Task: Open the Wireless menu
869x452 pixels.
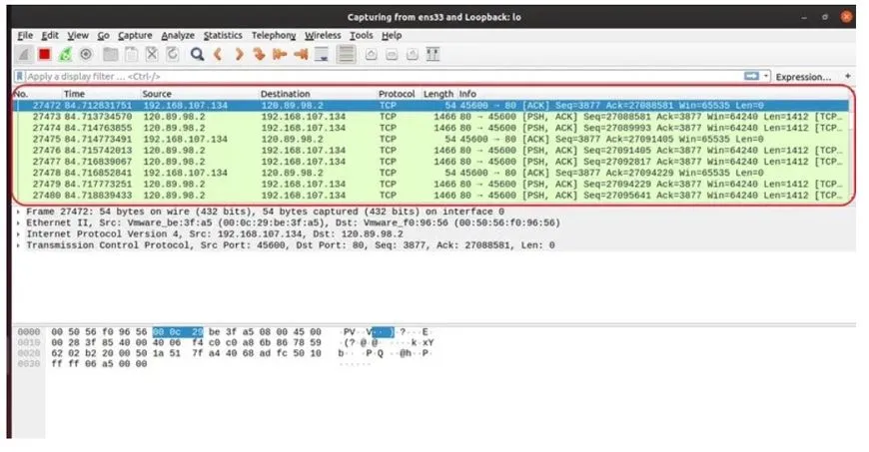Action: (323, 35)
